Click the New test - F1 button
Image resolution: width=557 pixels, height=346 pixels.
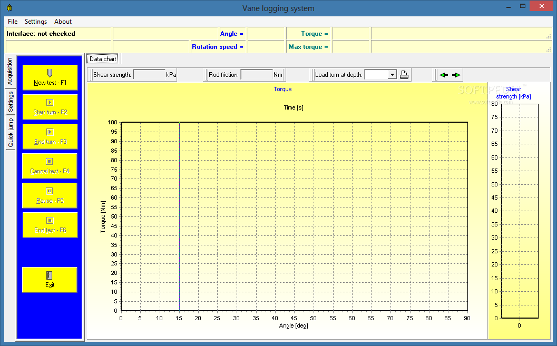[x=50, y=77]
